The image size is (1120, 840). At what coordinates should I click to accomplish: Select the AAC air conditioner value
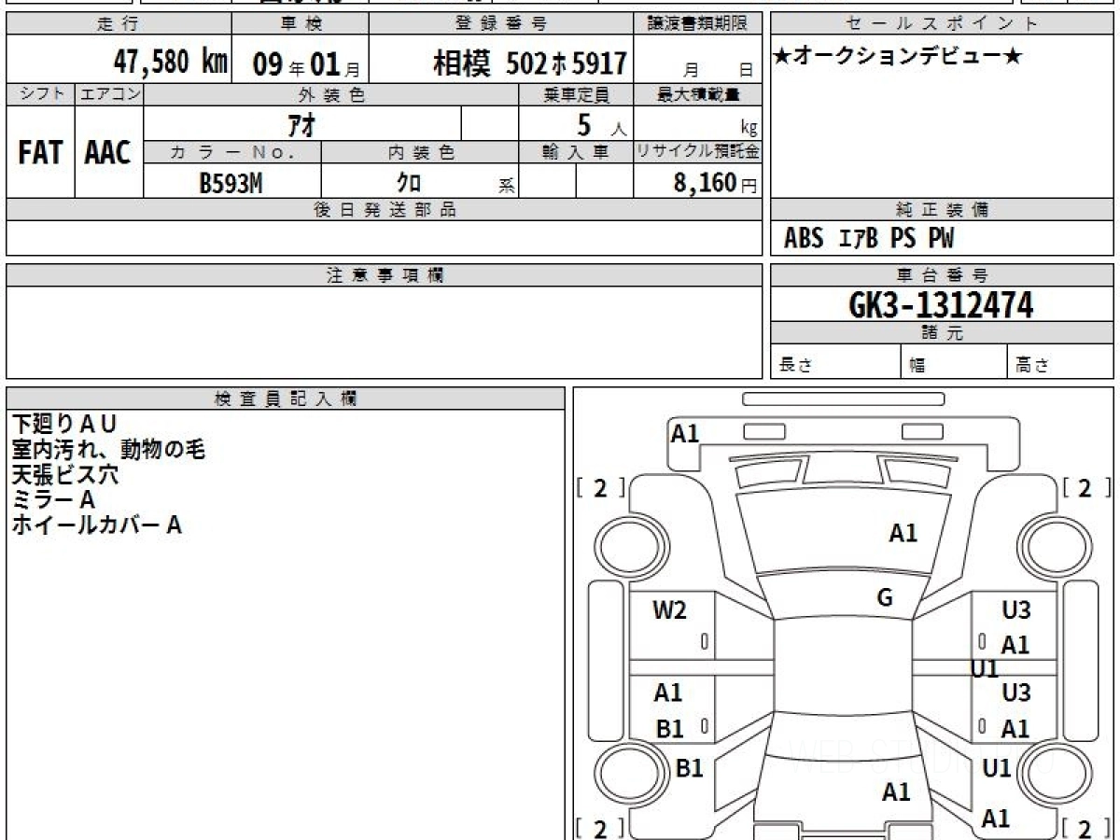108,152
